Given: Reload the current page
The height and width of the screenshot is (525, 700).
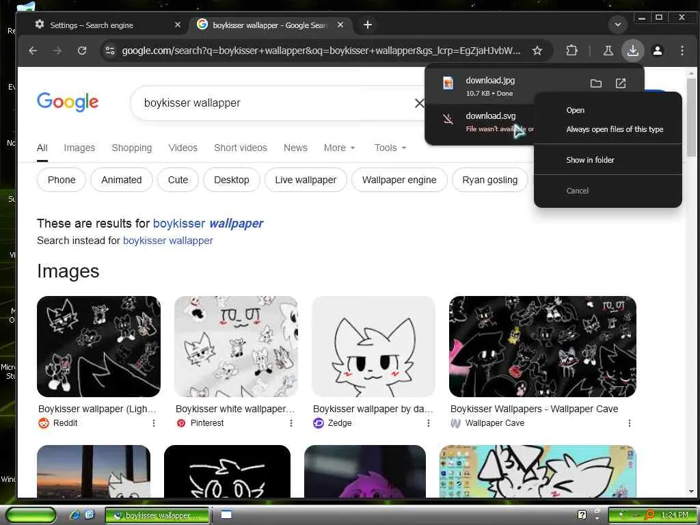Looking at the screenshot, I should pos(82,51).
